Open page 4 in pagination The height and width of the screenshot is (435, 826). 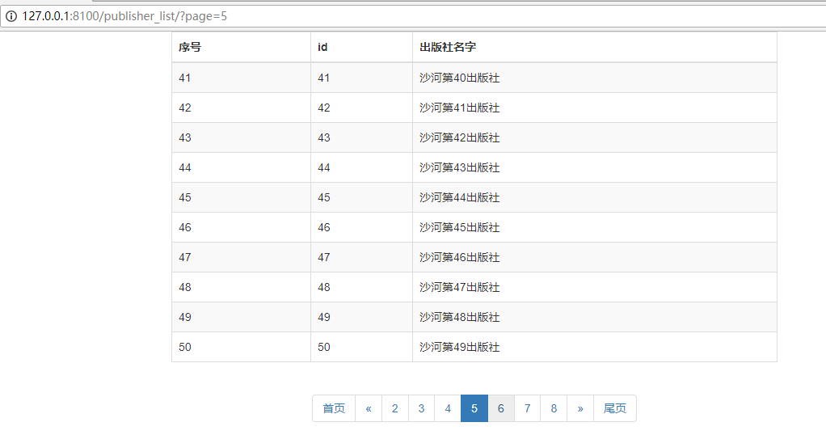448,408
